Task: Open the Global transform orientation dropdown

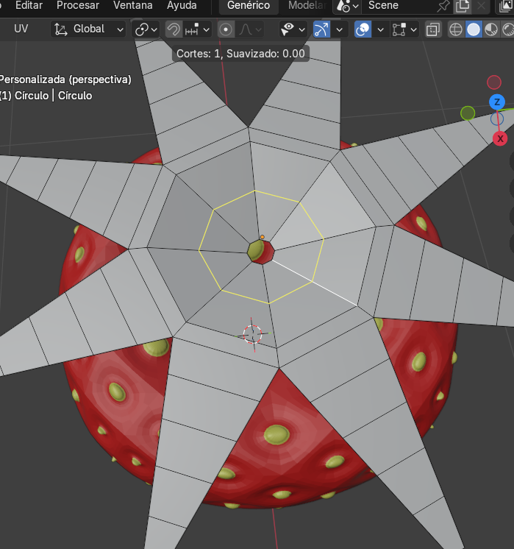Action: coord(90,29)
